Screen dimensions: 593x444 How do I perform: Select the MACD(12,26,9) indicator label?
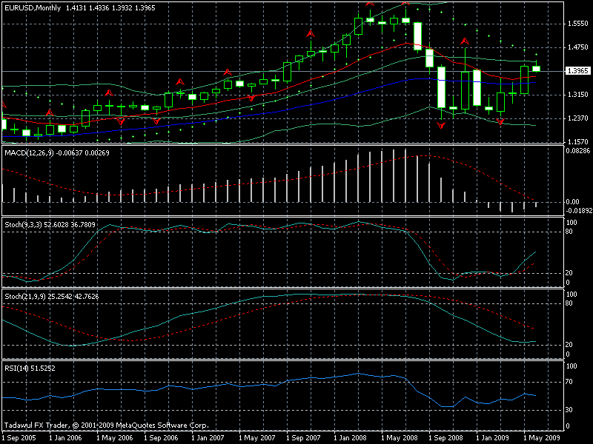pos(57,153)
